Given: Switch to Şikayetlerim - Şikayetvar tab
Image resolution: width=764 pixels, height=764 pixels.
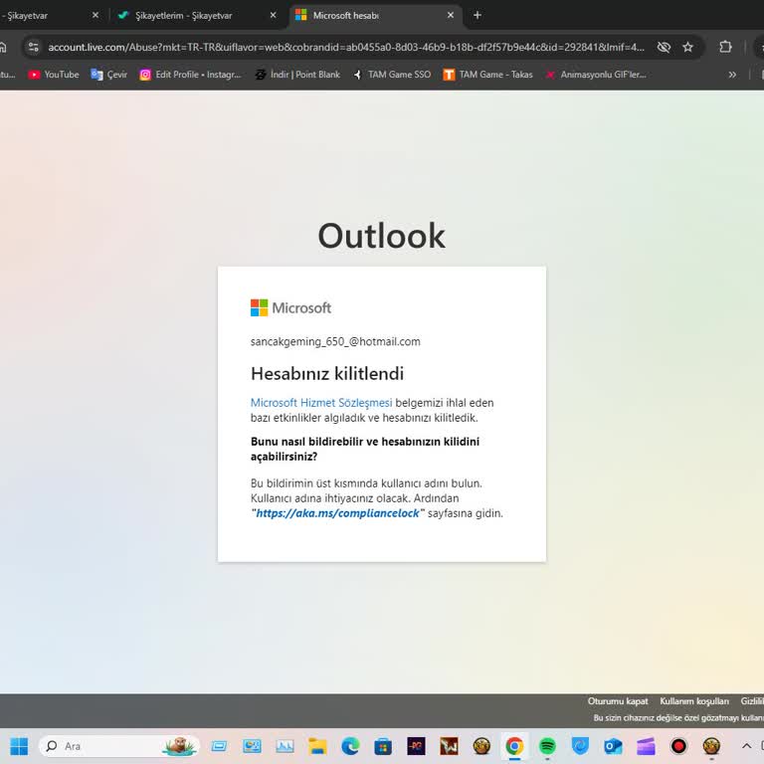Looking at the screenshot, I should pos(193,16).
